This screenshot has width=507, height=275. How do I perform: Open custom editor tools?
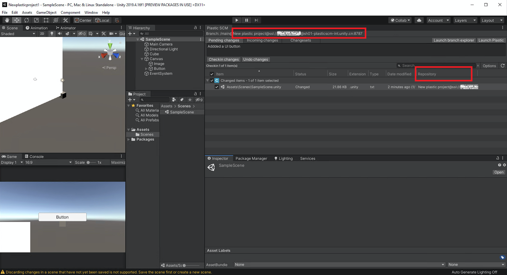66,20
